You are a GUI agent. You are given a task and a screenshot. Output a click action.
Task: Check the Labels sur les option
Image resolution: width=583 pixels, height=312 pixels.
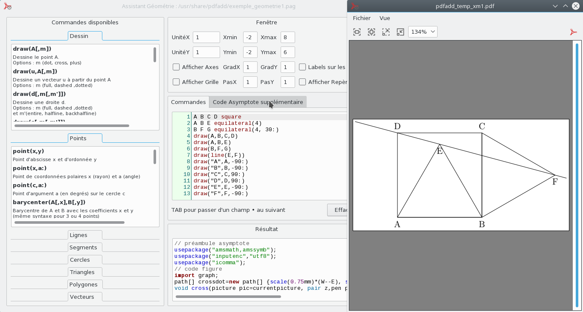click(302, 67)
